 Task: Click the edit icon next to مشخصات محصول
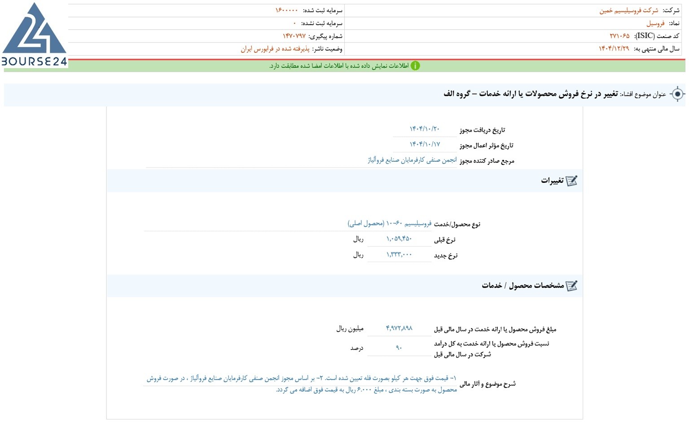click(571, 285)
